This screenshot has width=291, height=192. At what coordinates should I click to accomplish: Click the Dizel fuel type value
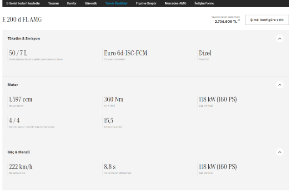pos(205,53)
